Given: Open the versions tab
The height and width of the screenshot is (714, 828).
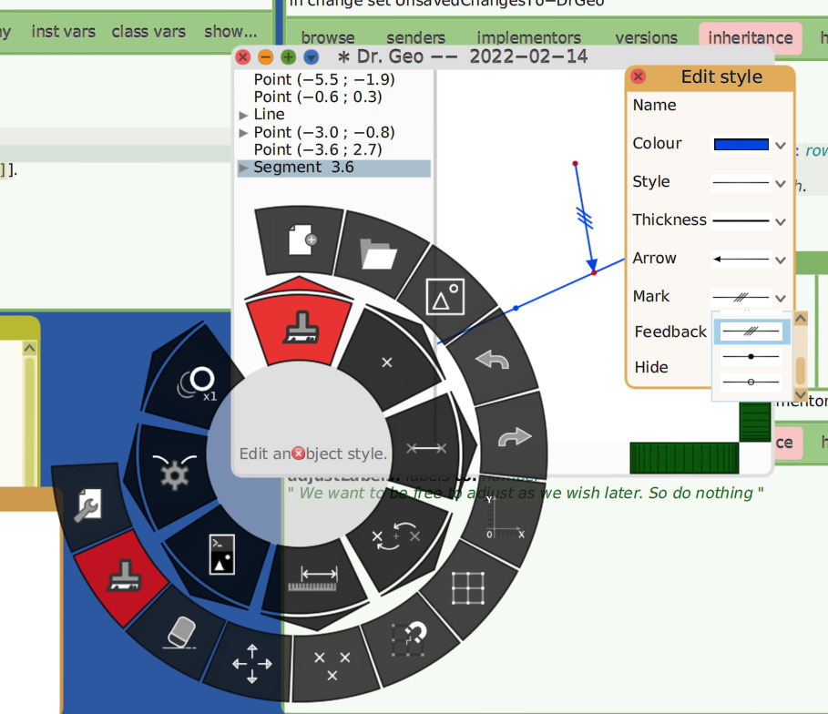Looking at the screenshot, I should pos(647,37).
